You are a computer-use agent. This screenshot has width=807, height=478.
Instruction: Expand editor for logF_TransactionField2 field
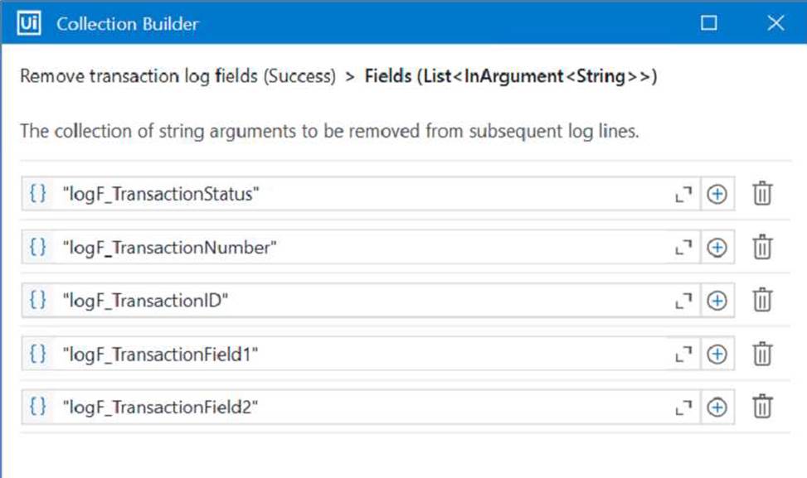point(683,408)
